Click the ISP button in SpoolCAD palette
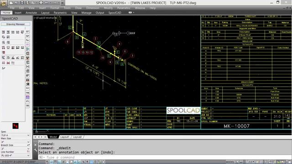 pyautogui.click(x=27, y=36)
